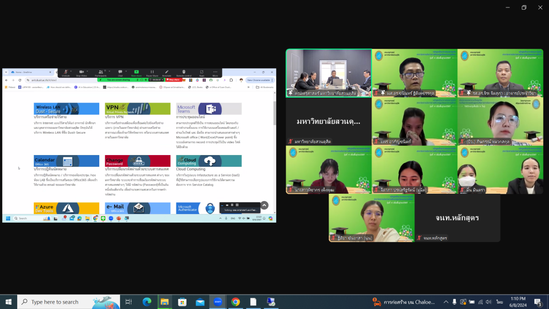Click the Zoom icon in the taskbar
This screenshot has height=309, width=549.
[x=218, y=302]
